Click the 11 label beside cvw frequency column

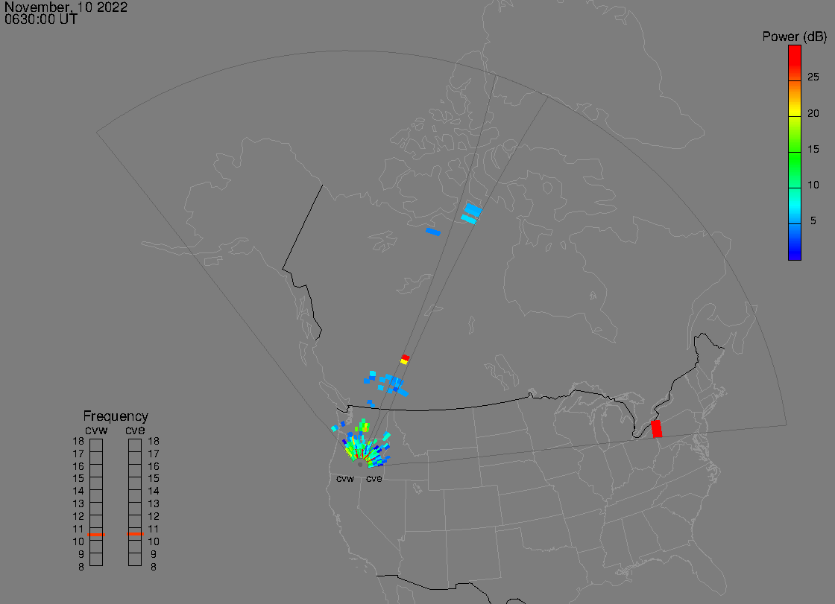(x=78, y=529)
